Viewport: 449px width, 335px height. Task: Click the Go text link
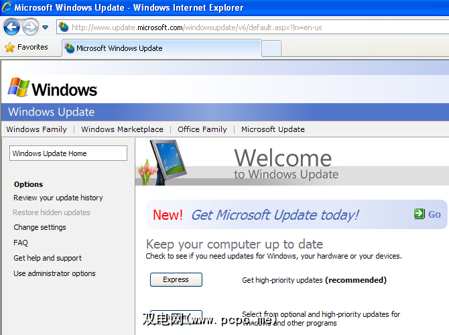coord(434,214)
